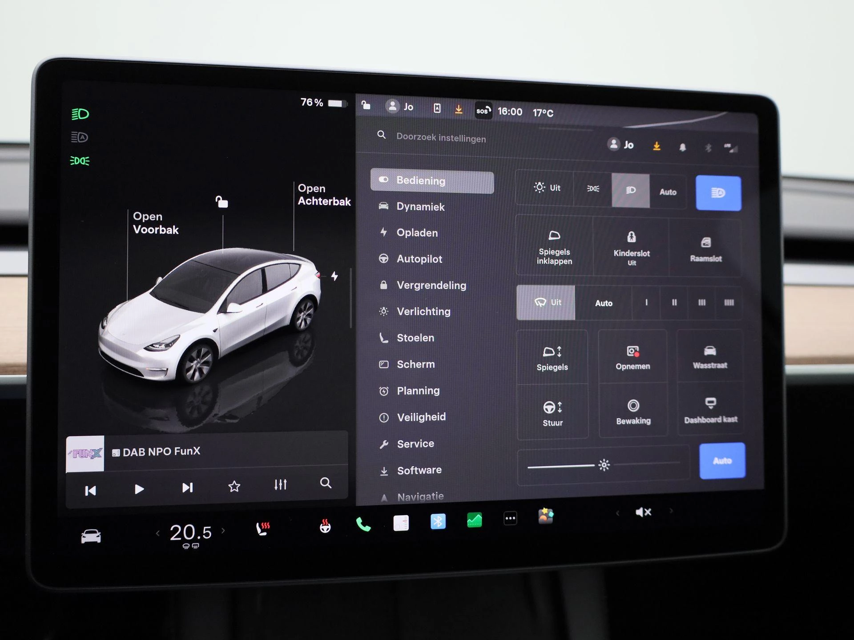
Task: Open the phone app icon
Action: [363, 525]
